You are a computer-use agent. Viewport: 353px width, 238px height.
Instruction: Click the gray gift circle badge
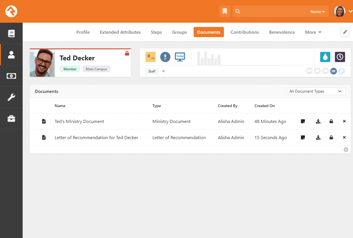(x=317, y=71)
